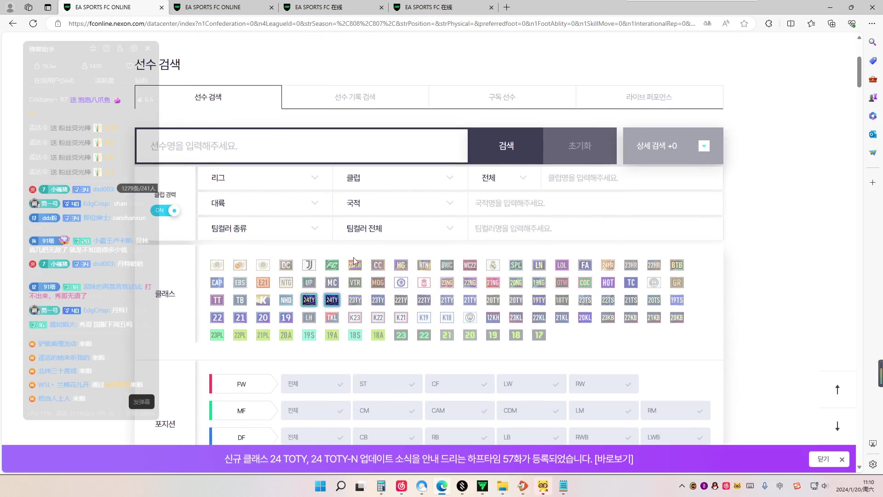This screenshot has height=497, width=883.
Task: Switch to the 선수 기록 검색 tab
Action: (355, 97)
